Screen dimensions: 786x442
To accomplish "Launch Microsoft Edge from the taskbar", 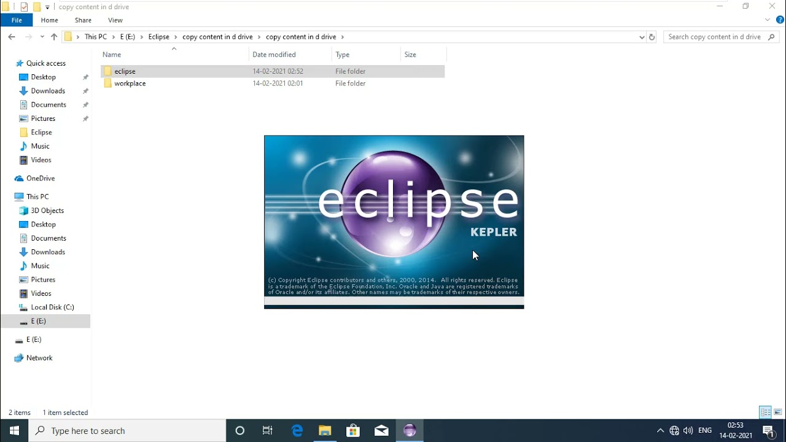I will click(297, 430).
